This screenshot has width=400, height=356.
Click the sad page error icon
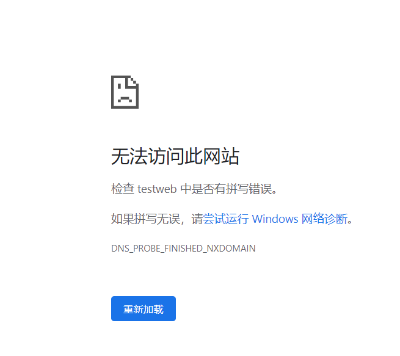click(125, 92)
